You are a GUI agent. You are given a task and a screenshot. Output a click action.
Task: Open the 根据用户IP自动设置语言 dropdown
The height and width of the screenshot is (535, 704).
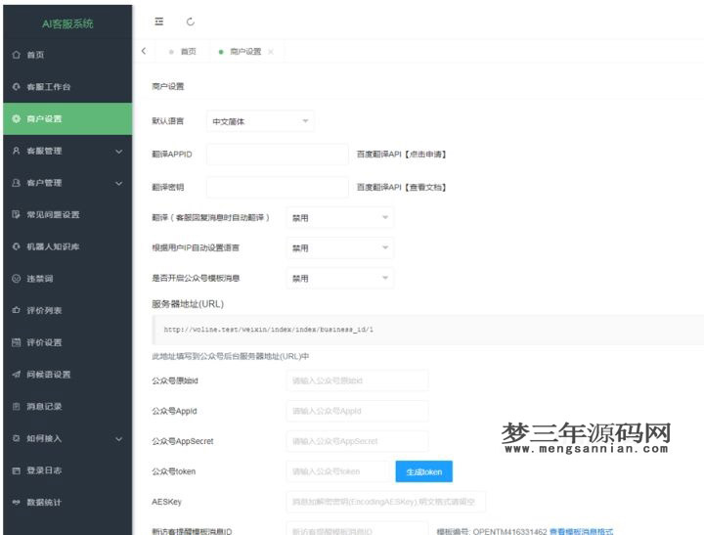point(340,248)
